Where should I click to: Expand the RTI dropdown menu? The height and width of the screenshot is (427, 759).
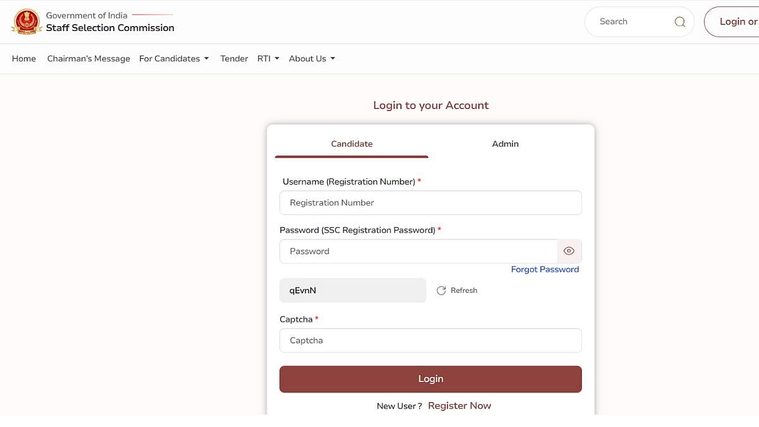click(268, 59)
